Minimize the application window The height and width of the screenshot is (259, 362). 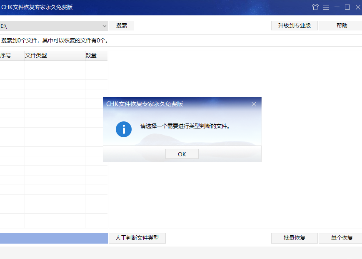(x=337, y=7)
